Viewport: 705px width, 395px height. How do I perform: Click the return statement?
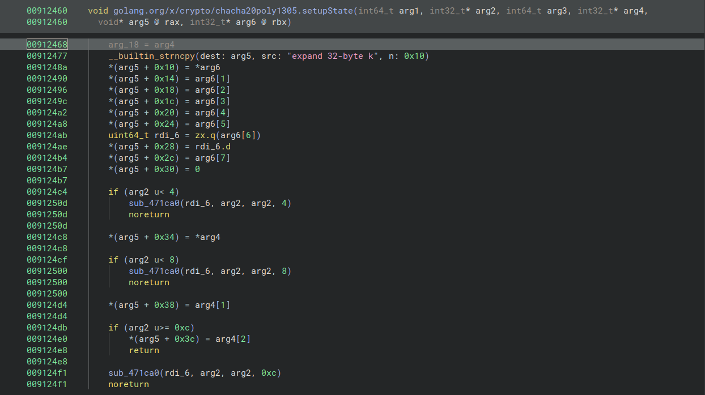pyautogui.click(x=144, y=350)
